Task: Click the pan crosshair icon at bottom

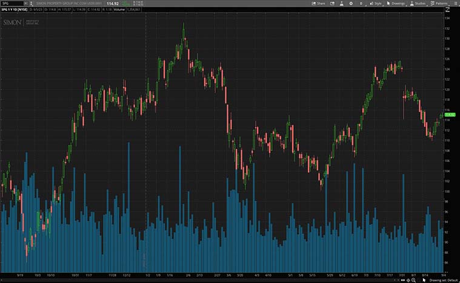Action: click(x=408, y=281)
